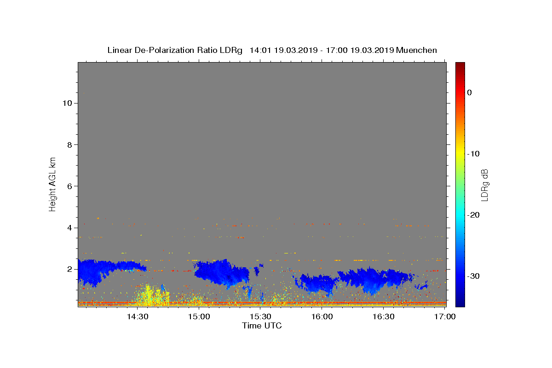Click the height tick label 4

(69, 227)
